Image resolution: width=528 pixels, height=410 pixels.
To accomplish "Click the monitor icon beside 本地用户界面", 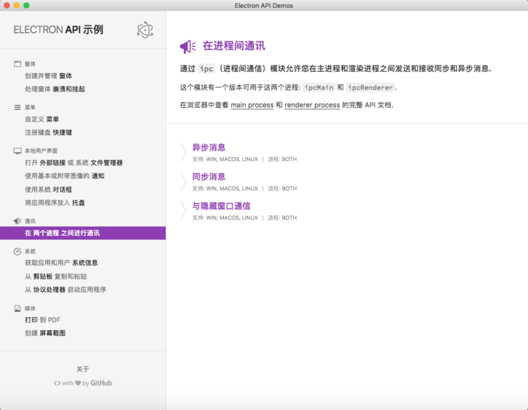I will click(x=18, y=151).
